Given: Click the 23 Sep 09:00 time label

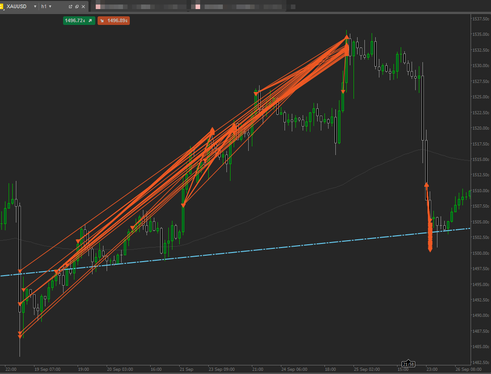Looking at the screenshot, I should [x=222, y=369].
